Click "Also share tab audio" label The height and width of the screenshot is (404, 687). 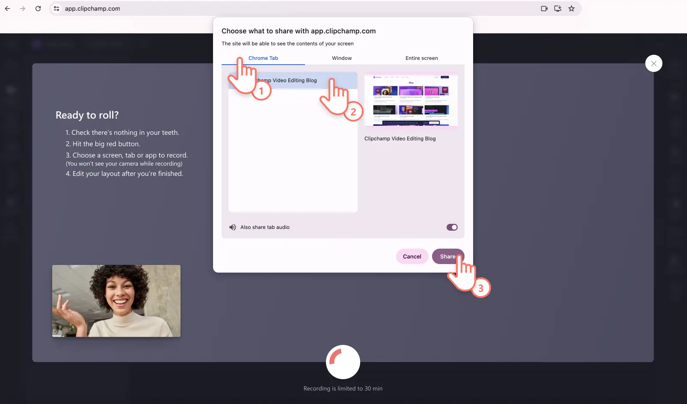(x=265, y=227)
